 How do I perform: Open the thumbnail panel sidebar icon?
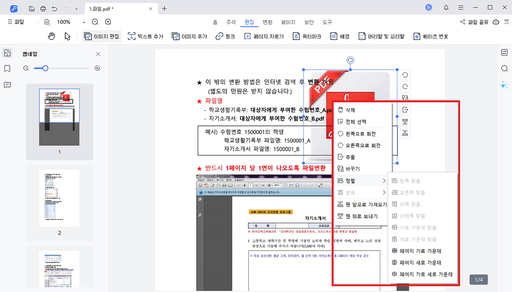(x=7, y=53)
